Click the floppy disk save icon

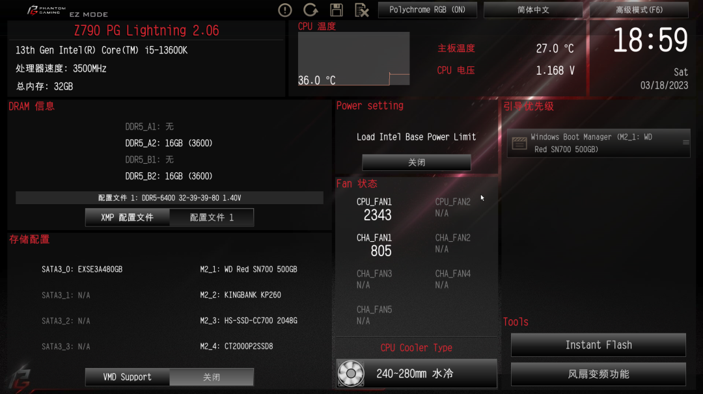(x=337, y=10)
